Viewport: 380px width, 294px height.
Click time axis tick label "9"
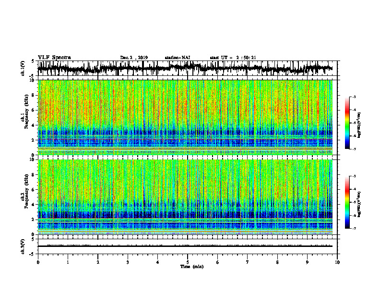[x=307, y=262]
